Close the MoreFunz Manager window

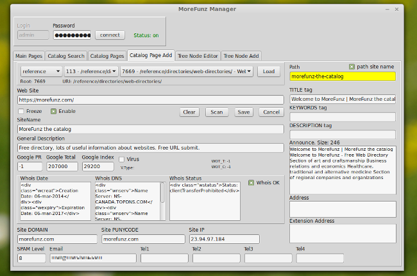point(396,10)
